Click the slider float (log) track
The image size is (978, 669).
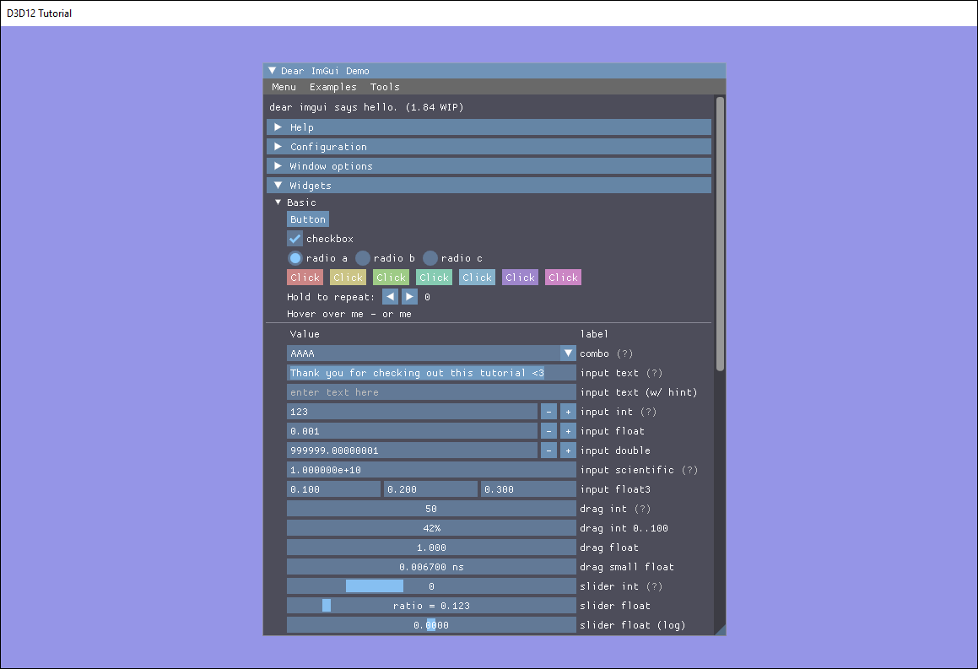coord(431,625)
